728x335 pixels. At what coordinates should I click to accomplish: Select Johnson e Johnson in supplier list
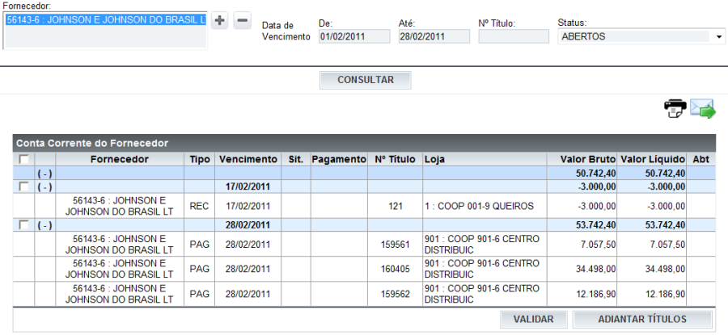coord(105,20)
